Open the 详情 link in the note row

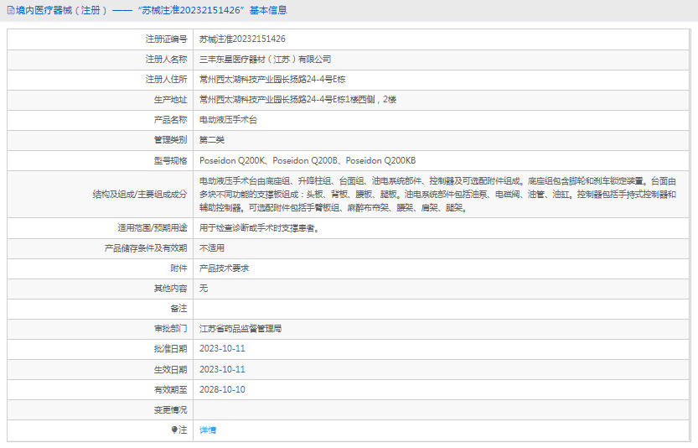coord(208,430)
